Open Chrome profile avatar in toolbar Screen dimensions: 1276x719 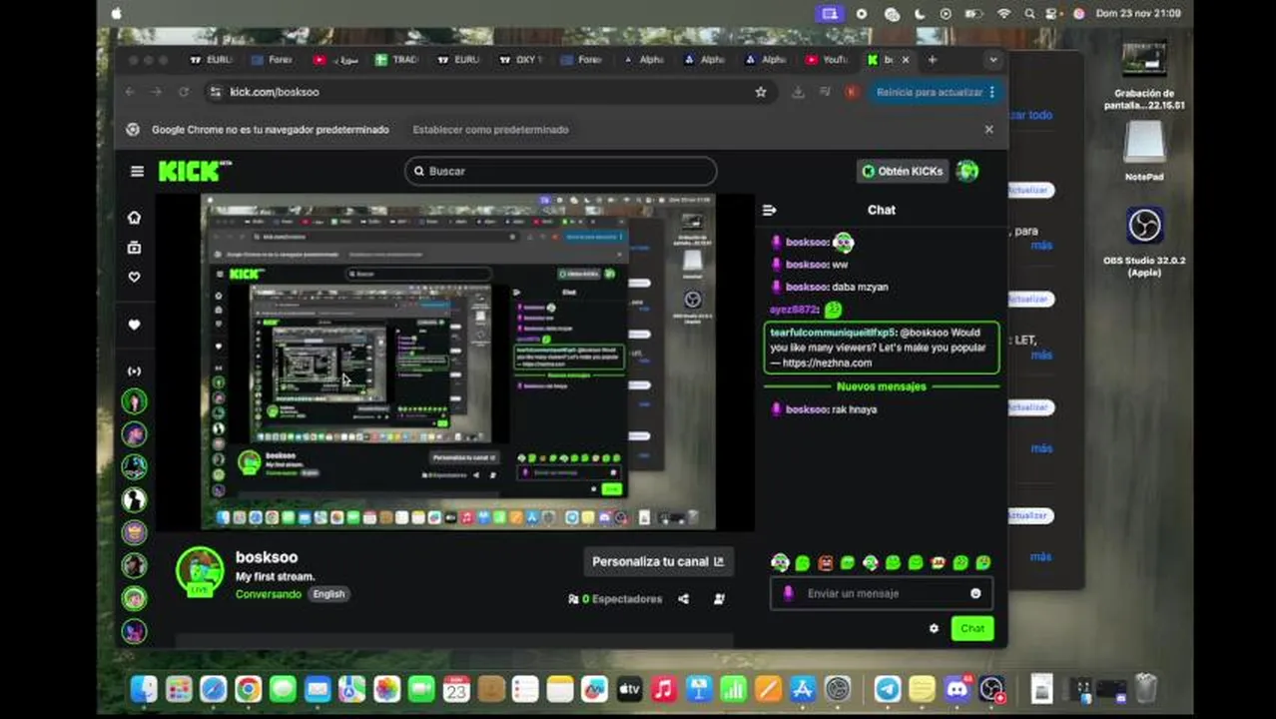pyautogui.click(x=851, y=92)
